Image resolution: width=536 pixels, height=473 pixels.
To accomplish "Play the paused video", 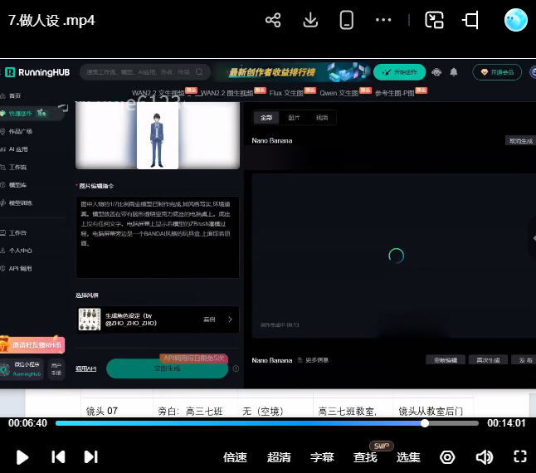I will click(22, 456).
